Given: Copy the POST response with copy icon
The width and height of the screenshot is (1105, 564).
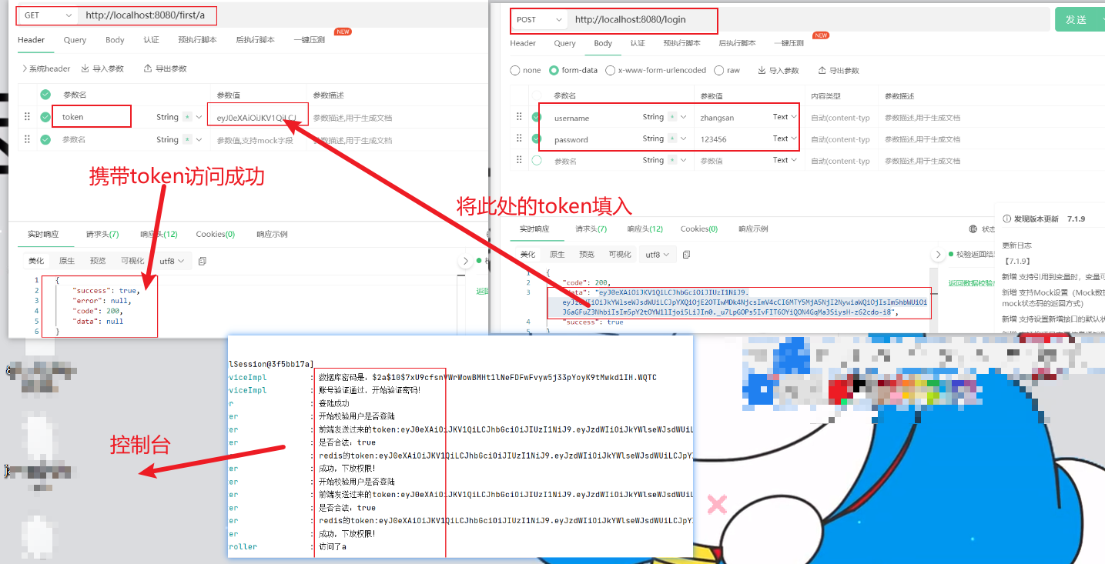Looking at the screenshot, I should [686, 254].
